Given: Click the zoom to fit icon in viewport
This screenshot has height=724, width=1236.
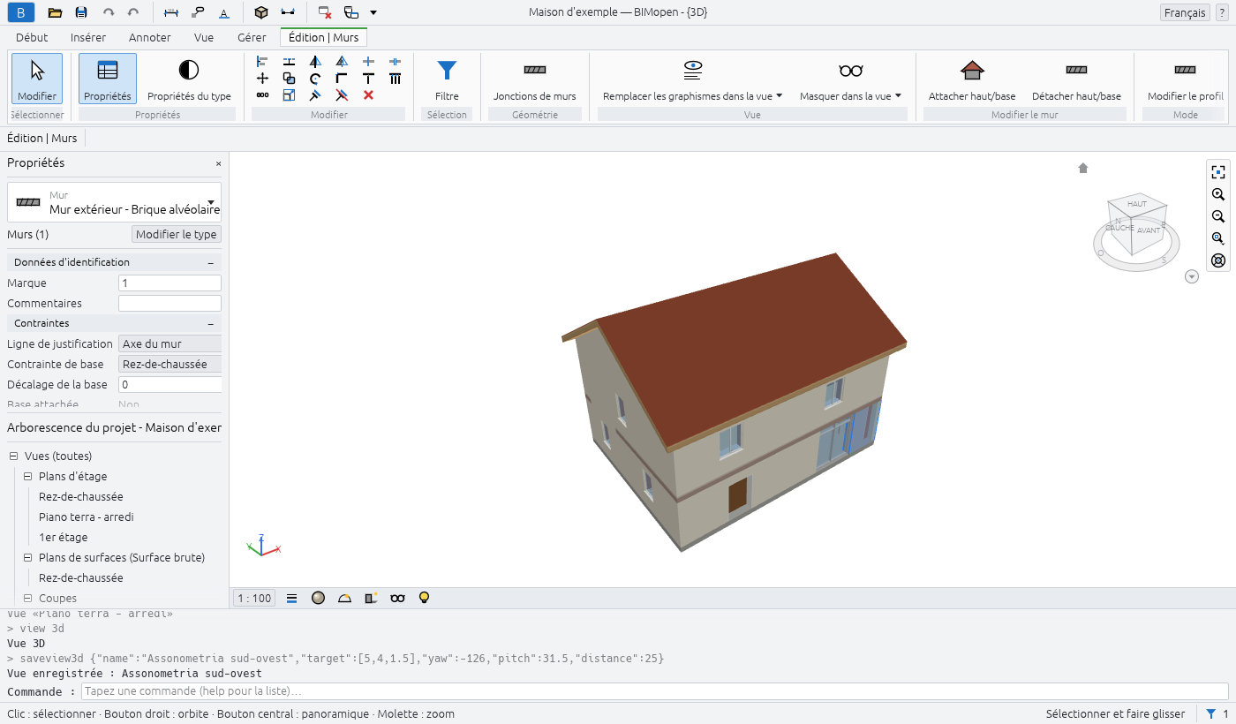Looking at the screenshot, I should click(1218, 172).
